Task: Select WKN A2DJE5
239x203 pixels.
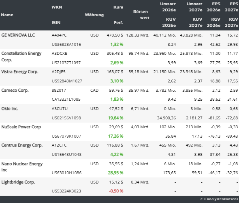Action: pos(58,72)
